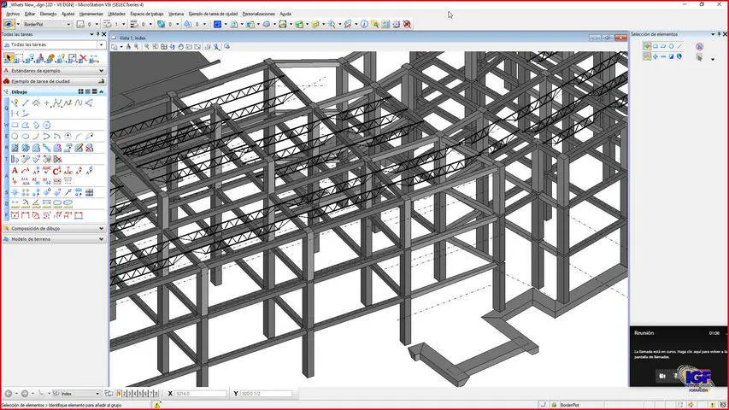Open the Utilidades menu
729x410 pixels.
point(117,14)
